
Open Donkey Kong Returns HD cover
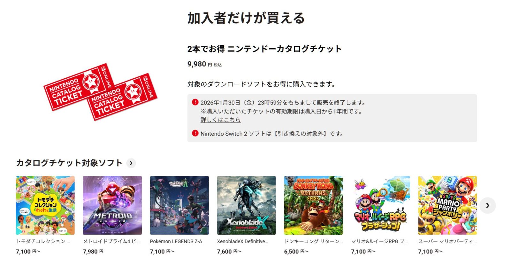pos(314,205)
